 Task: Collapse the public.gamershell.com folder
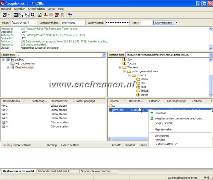pos(124,71)
